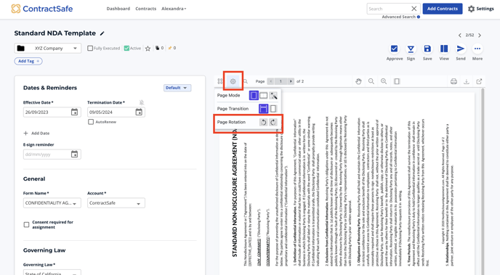The width and height of the screenshot is (500, 275).
Task: Open the XYZ Company folder dropdown
Action: pyautogui.click(x=47, y=49)
